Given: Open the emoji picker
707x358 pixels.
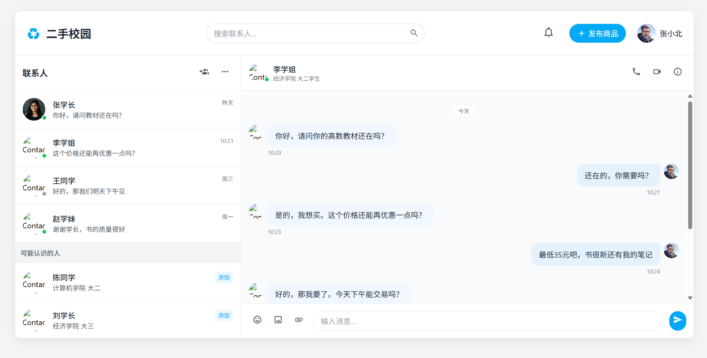Looking at the screenshot, I should (257, 320).
